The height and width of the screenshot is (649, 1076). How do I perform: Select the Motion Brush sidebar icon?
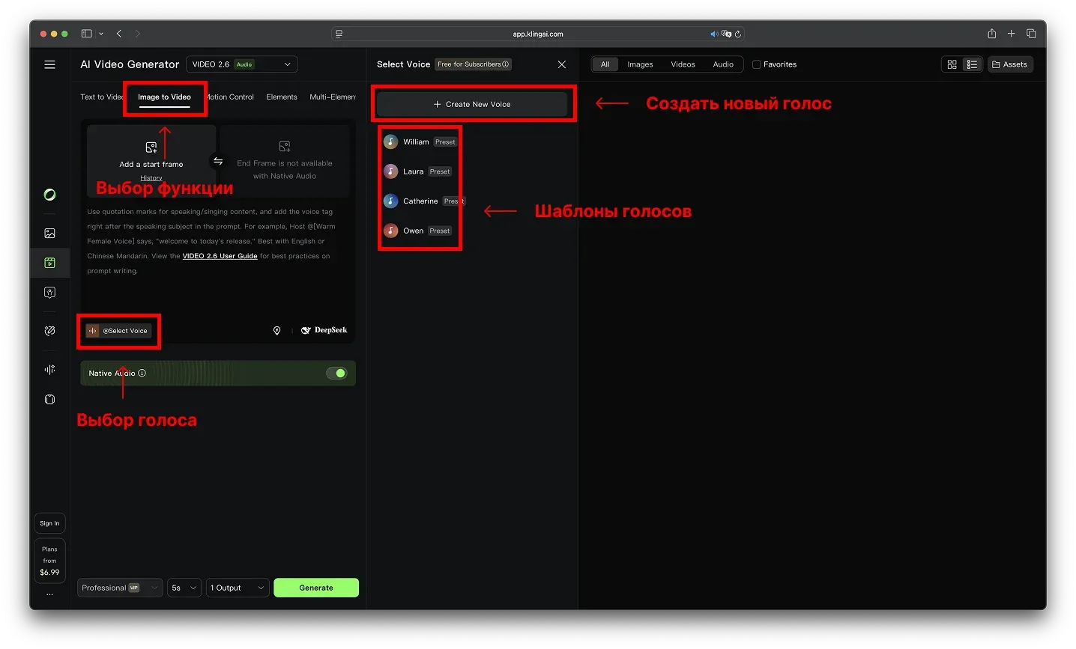[49, 330]
